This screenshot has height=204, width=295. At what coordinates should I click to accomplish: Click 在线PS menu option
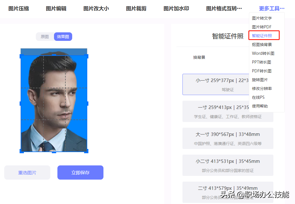coord(258,97)
